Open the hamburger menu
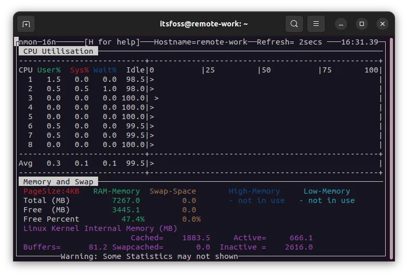This screenshot has width=408, height=276. click(x=316, y=24)
